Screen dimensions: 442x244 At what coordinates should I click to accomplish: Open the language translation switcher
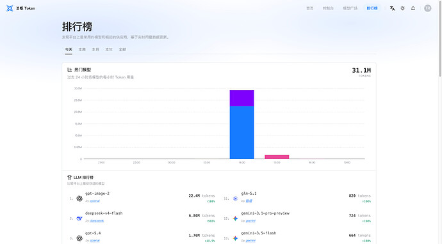pos(392,8)
